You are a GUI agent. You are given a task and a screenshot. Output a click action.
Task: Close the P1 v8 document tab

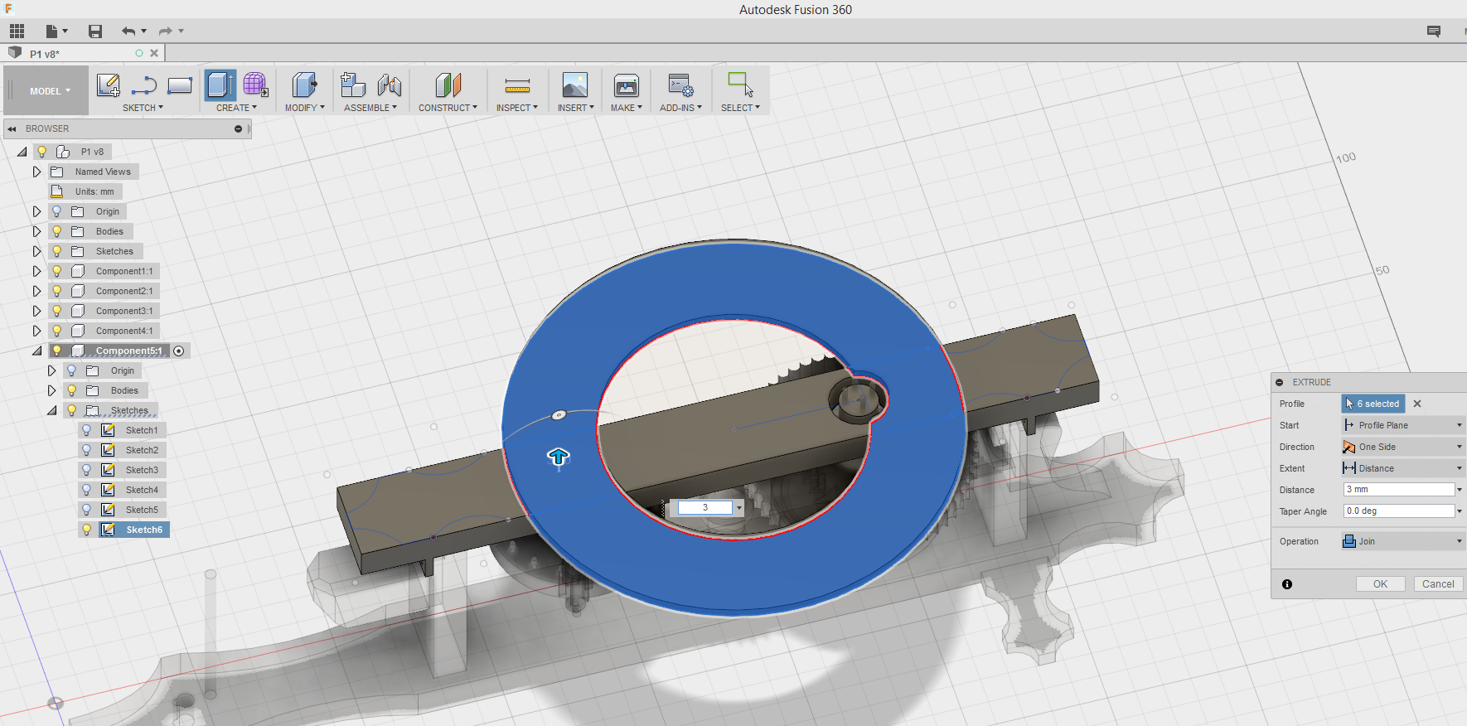(154, 53)
